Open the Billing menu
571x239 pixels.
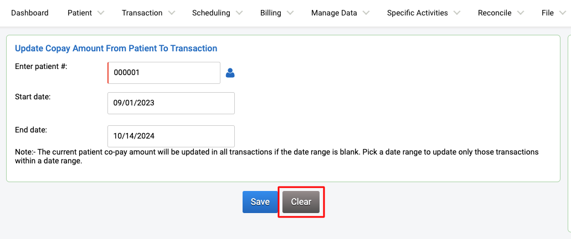point(271,13)
